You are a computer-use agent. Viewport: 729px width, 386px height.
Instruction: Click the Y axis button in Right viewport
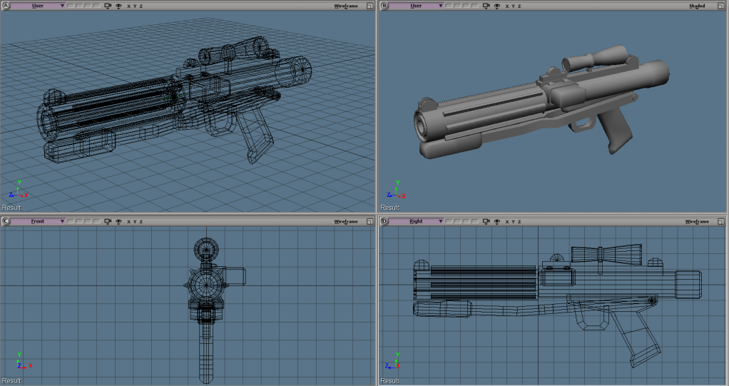tap(514, 221)
